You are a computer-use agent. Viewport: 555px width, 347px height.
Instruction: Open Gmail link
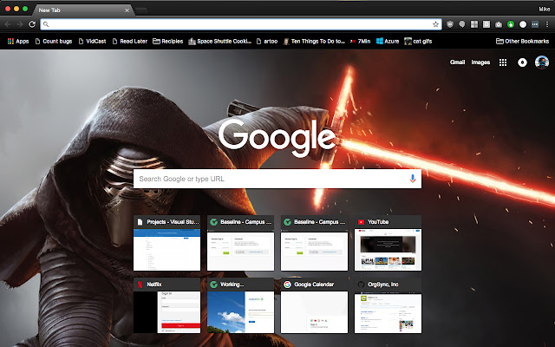pyautogui.click(x=457, y=62)
